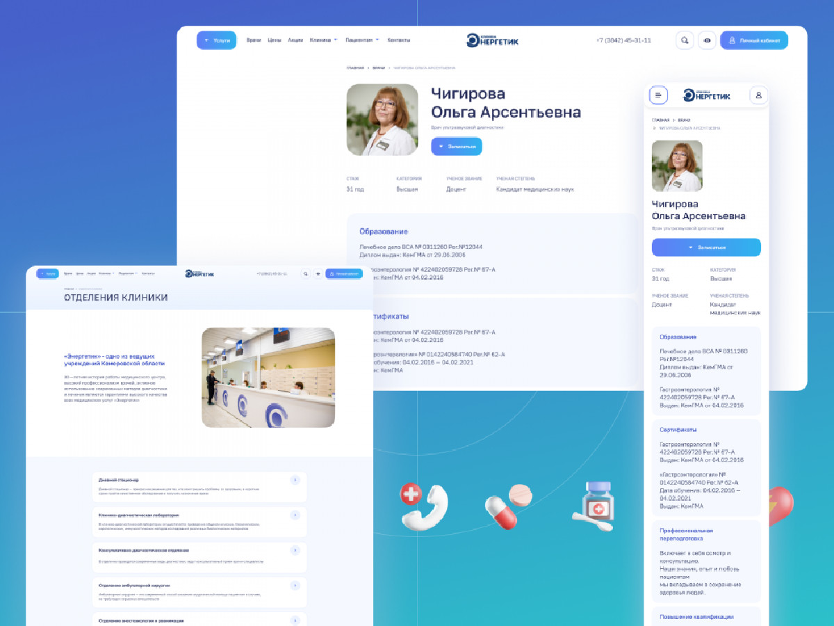The image size is (834, 626).
Task: Click the doctor photo in mobile view
Action: (677, 166)
